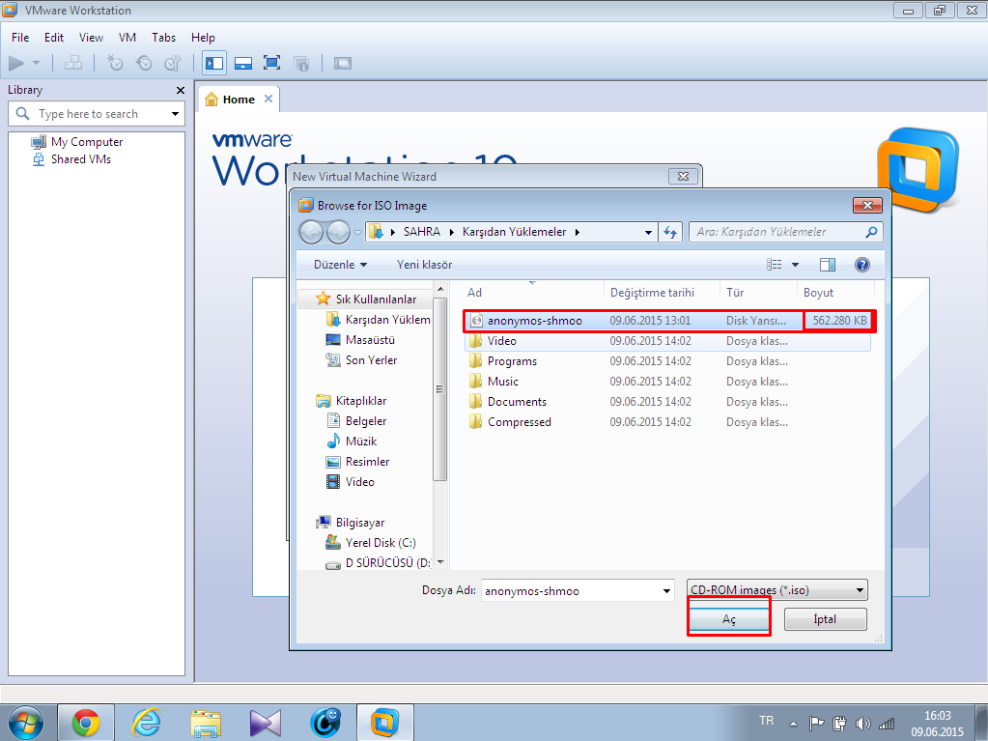
Task: Open the Library search options dropdown
Action: point(175,114)
